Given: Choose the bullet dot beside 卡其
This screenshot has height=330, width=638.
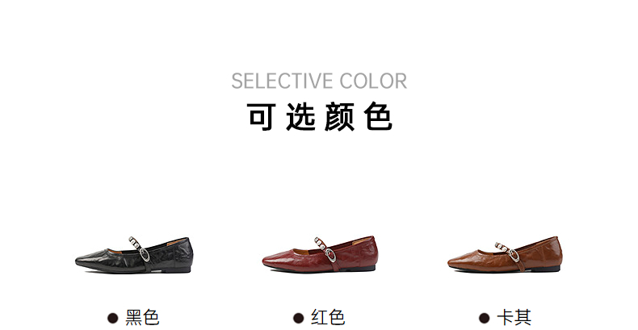Looking at the screenshot, I should point(485,318).
